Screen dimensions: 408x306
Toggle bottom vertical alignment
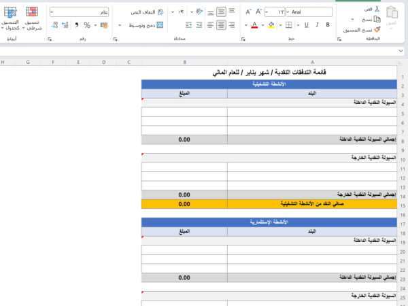click(211, 12)
